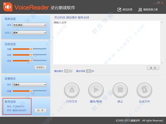Click the 播放间隔 seconds input box
This screenshot has width=166, height=124.
point(89,71)
